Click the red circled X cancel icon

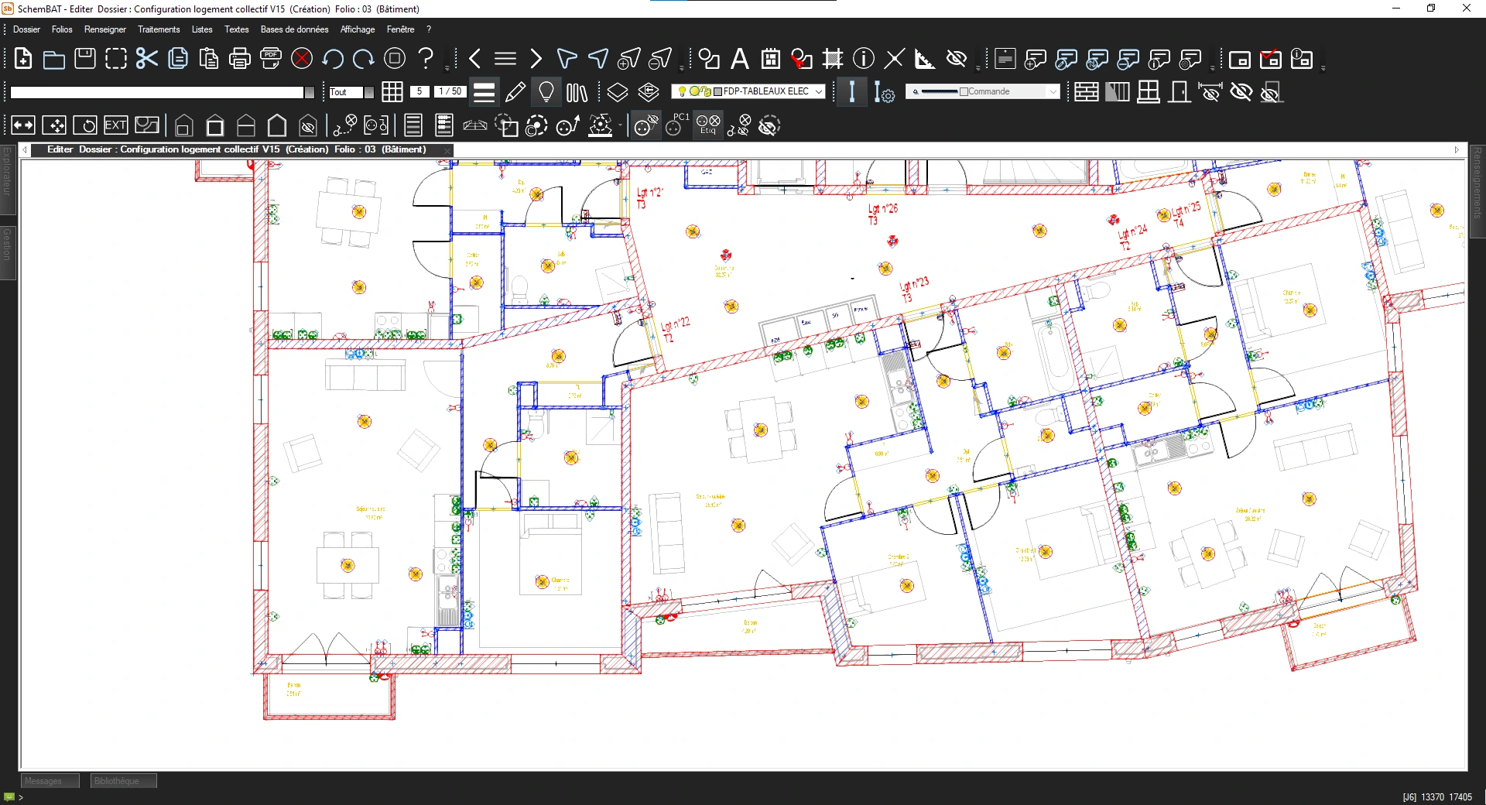302,59
